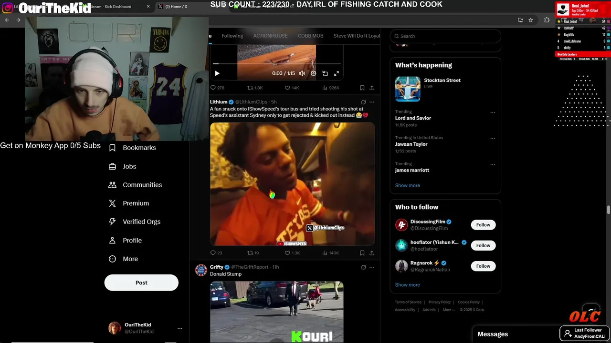Switch to the COBB MOB tab
This screenshot has width=611, height=343.
pos(311,36)
